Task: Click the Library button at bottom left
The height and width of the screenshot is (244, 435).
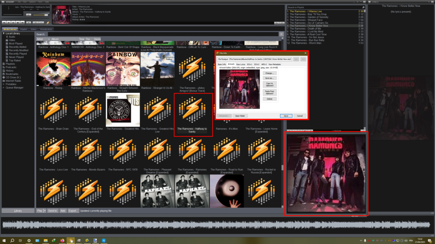Action: [18, 211]
